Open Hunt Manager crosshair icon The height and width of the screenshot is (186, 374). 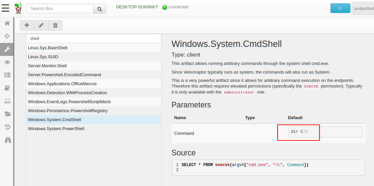tap(7, 36)
